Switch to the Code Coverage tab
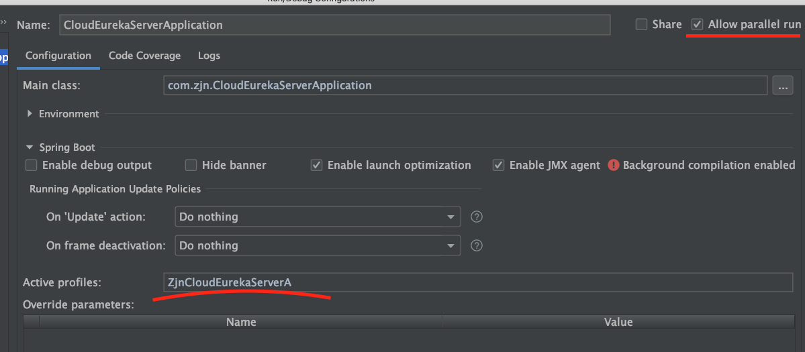Image resolution: width=805 pixels, height=352 pixels. tap(144, 56)
